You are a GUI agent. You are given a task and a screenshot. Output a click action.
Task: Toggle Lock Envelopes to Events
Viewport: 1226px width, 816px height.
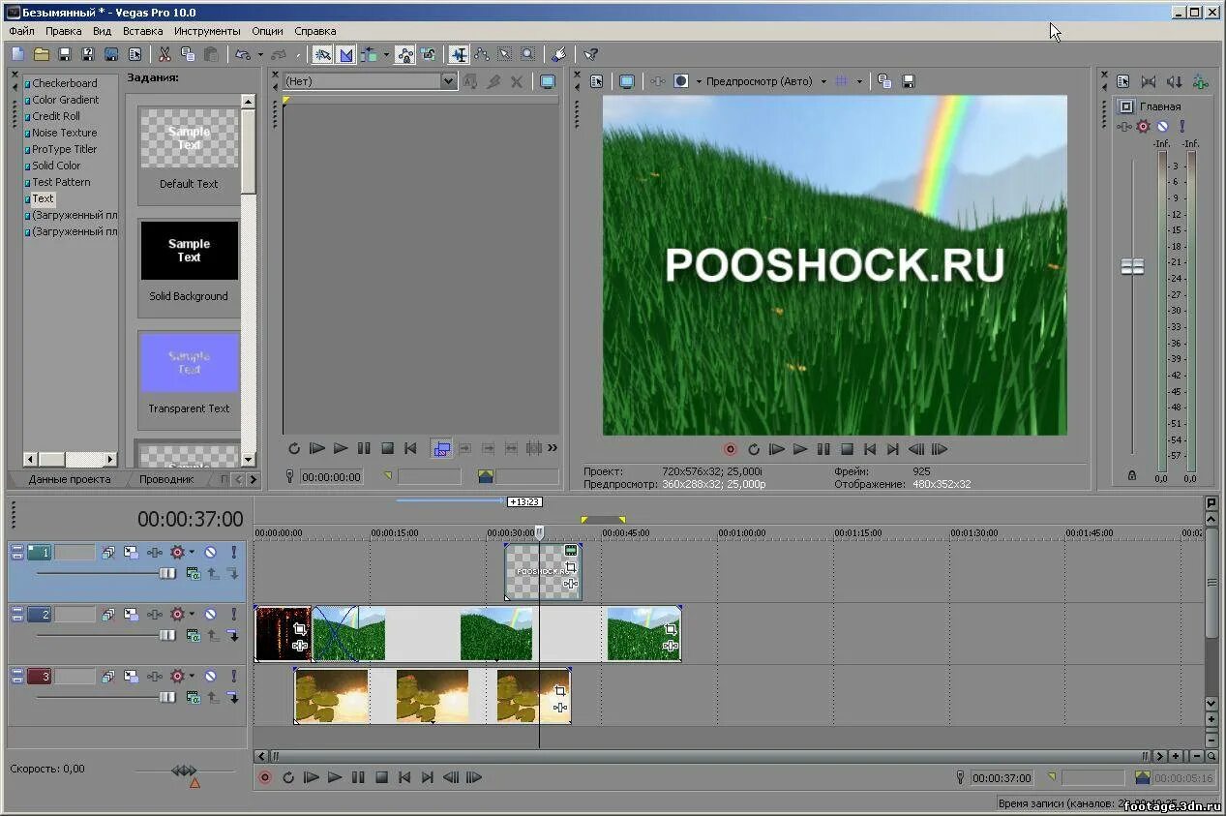click(x=404, y=54)
